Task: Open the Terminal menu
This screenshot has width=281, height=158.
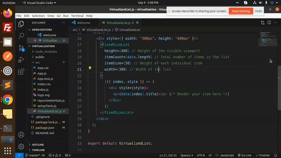Action: (77, 16)
